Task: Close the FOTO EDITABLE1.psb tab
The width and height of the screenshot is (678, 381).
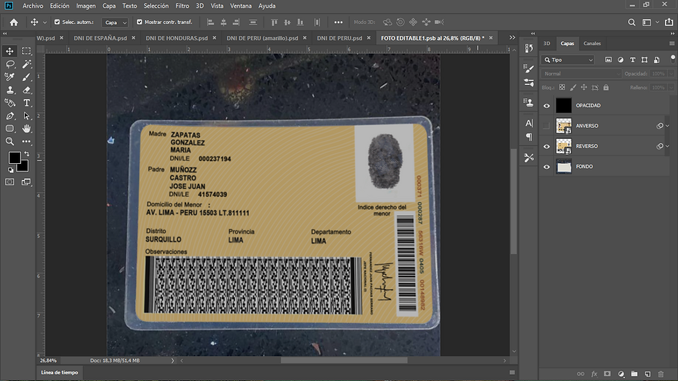Action: coord(491,38)
